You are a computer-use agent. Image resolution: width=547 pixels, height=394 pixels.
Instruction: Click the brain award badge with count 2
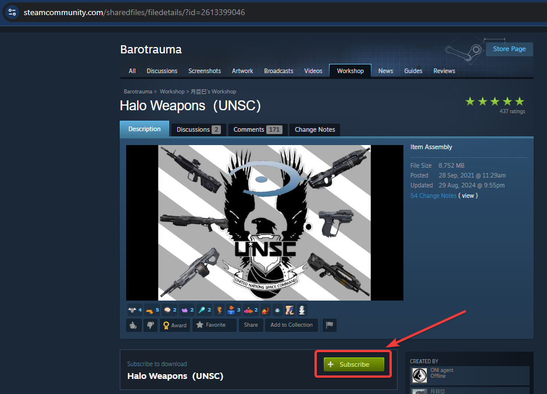(170, 310)
